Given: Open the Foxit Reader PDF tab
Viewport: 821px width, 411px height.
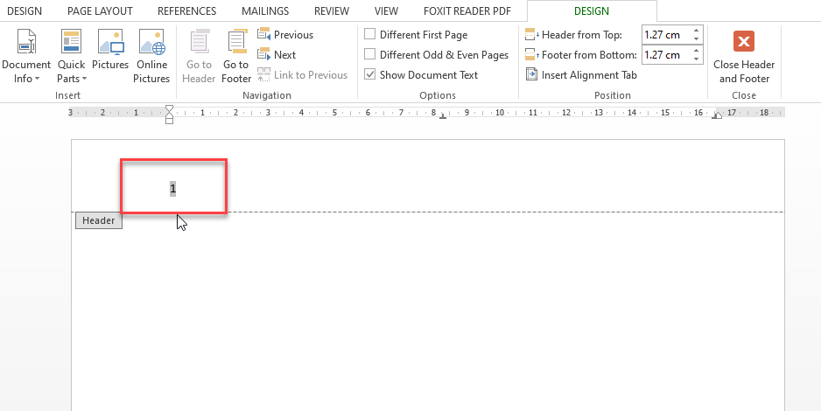Looking at the screenshot, I should point(467,11).
